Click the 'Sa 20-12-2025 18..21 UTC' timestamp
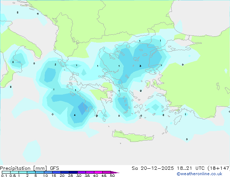This screenshot has height=177, width=230. (x=168, y=168)
